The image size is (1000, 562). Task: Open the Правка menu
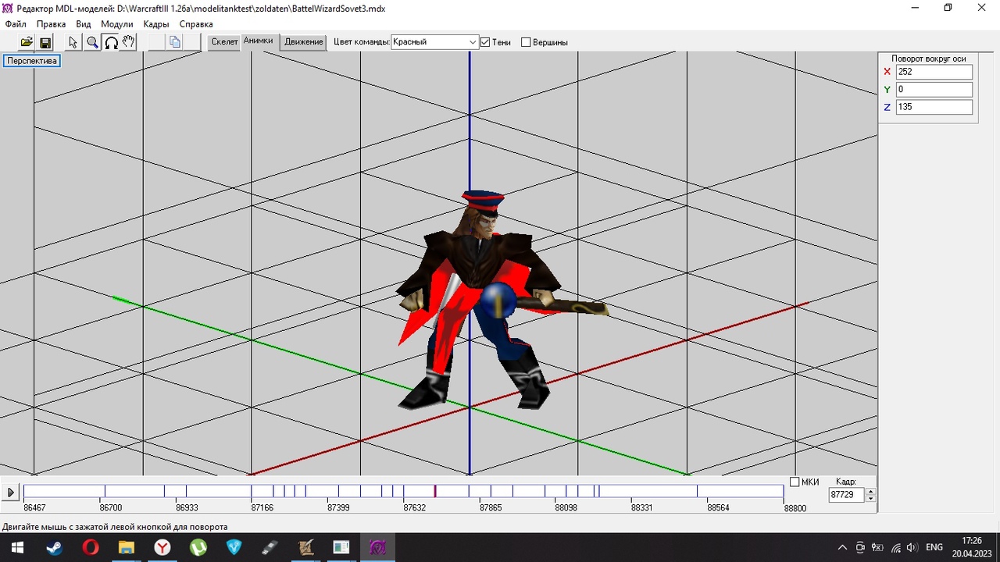[52, 24]
